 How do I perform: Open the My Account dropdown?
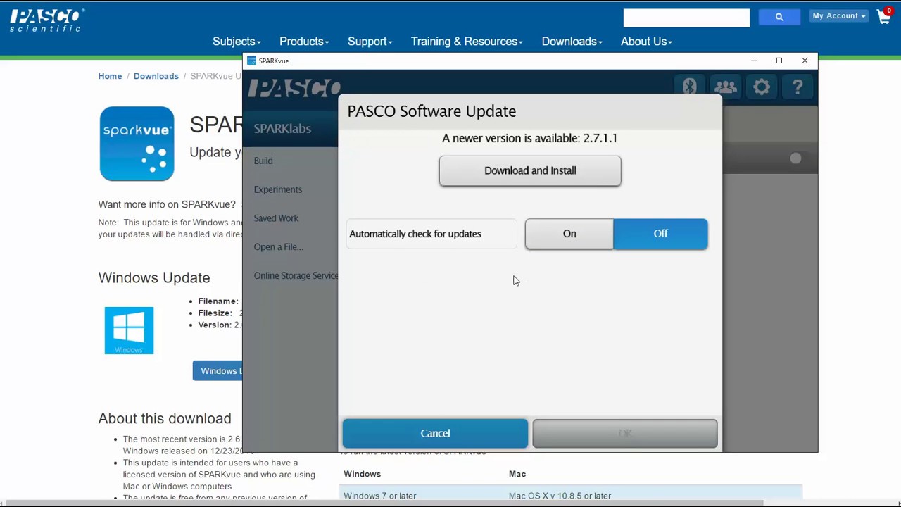tap(839, 15)
